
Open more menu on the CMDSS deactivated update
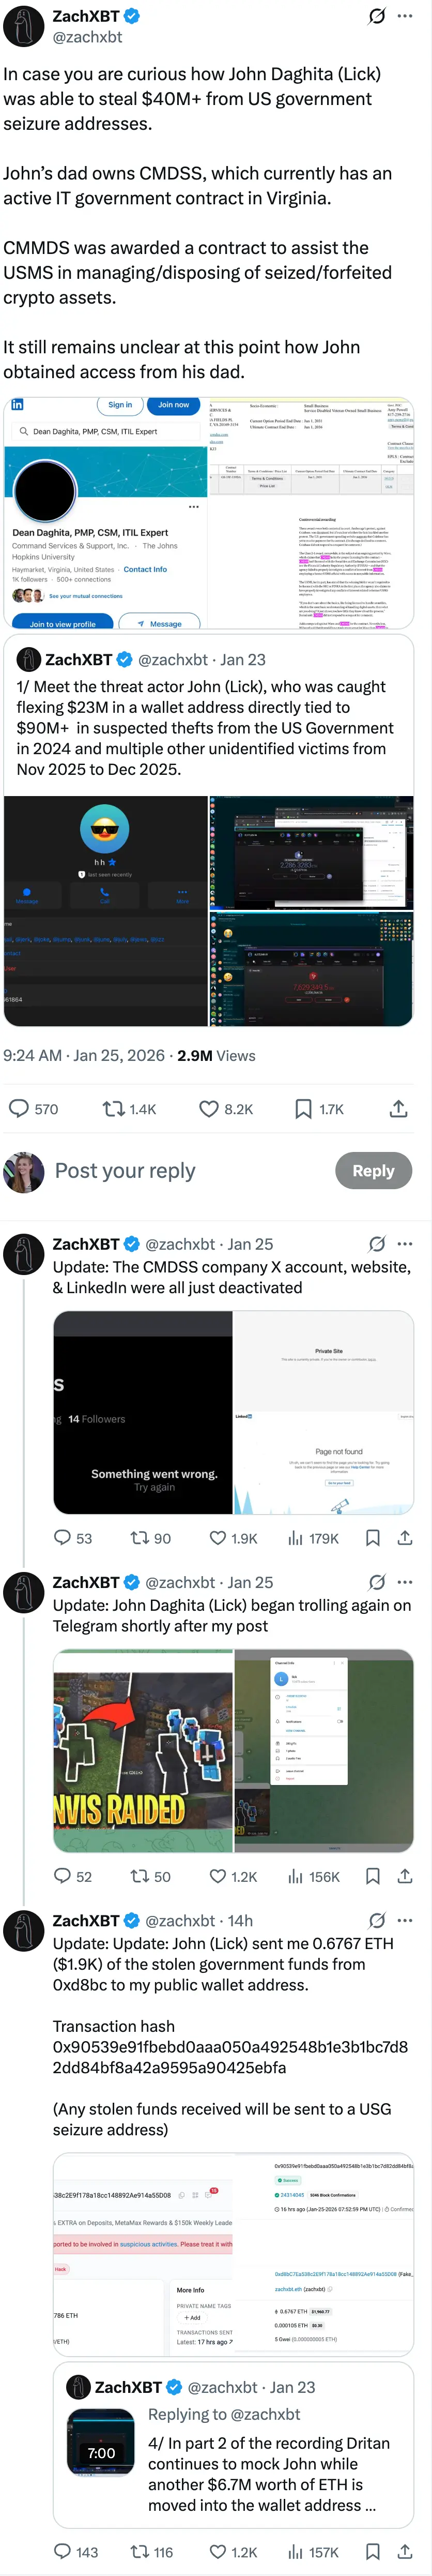[405, 1244]
